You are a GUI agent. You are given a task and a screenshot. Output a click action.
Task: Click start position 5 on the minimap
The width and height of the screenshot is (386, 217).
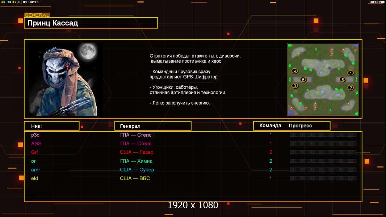[303, 79]
